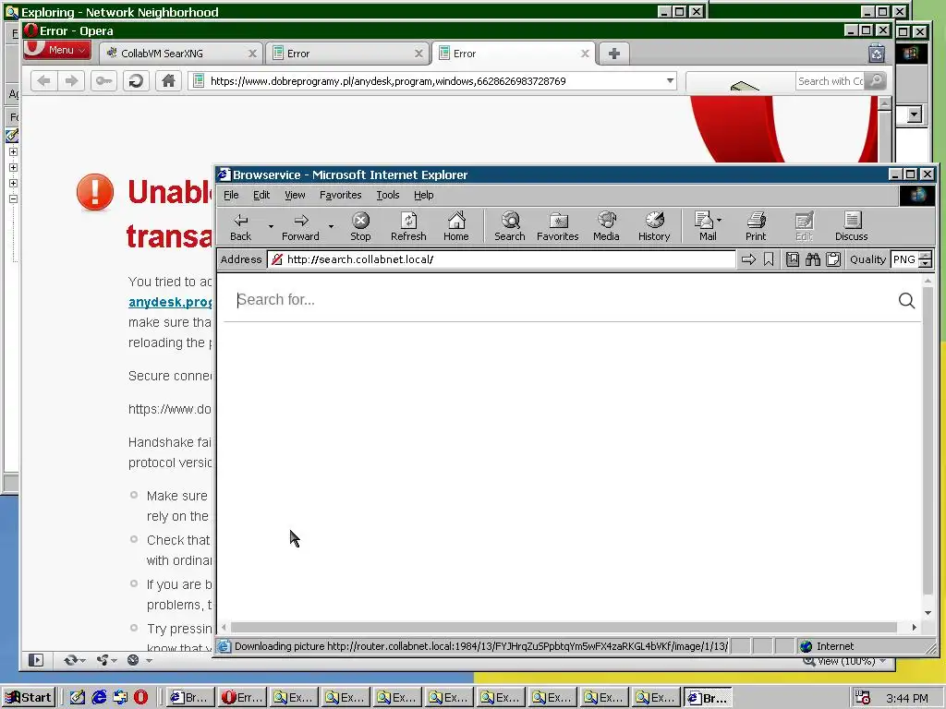
Task: Open the Edit menu in Internet Explorer
Action: click(x=261, y=195)
